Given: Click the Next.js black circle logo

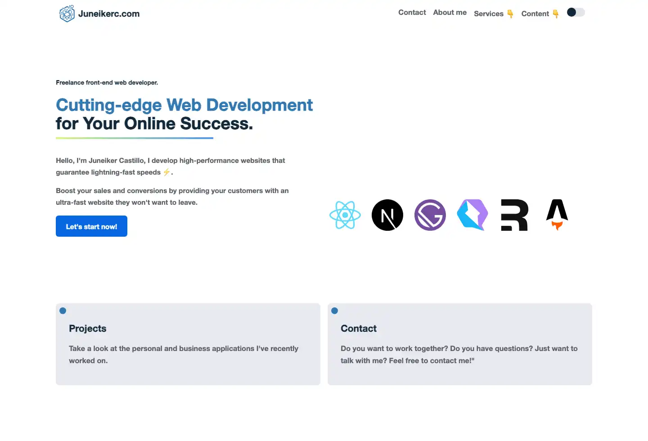Looking at the screenshot, I should click(387, 215).
